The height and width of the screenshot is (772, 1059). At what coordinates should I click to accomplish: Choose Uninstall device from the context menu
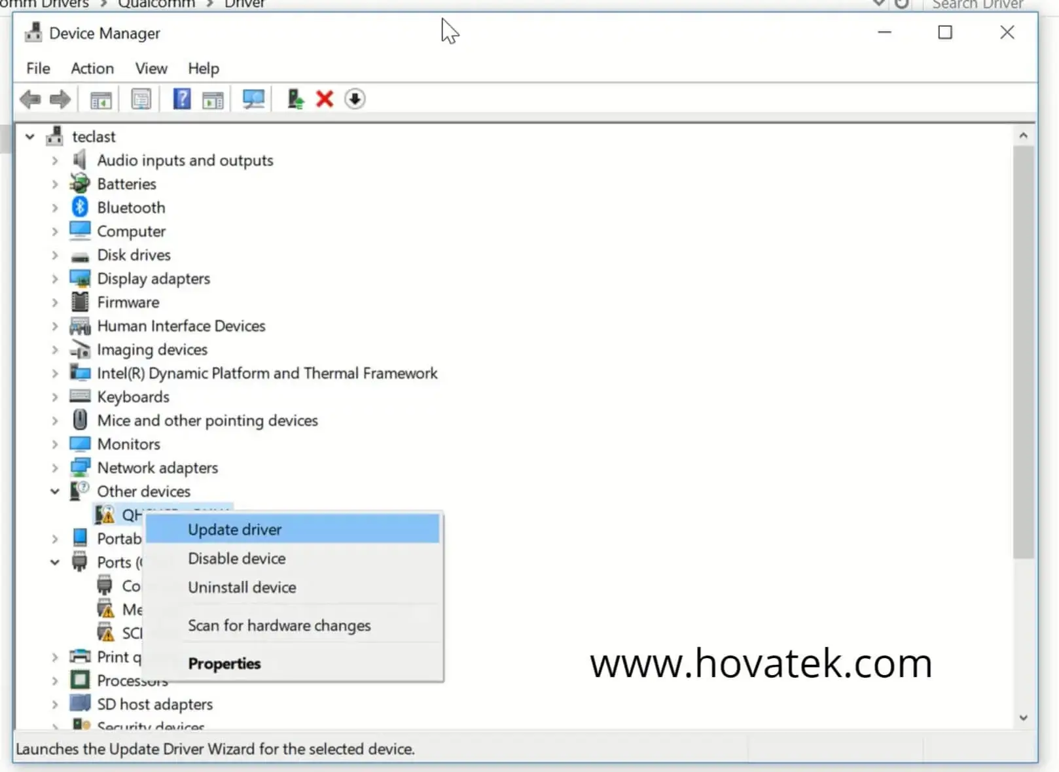(242, 587)
